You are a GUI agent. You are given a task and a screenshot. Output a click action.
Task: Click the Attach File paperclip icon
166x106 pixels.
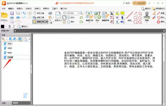[122, 17]
